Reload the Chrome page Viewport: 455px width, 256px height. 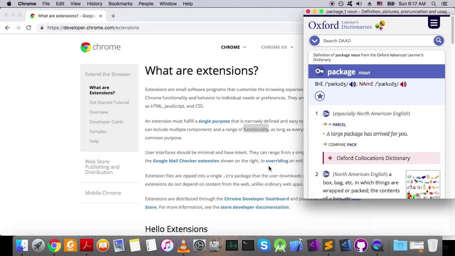pyautogui.click(x=29, y=27)
